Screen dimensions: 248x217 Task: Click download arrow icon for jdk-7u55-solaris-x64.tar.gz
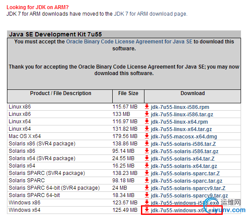(147, 166)
